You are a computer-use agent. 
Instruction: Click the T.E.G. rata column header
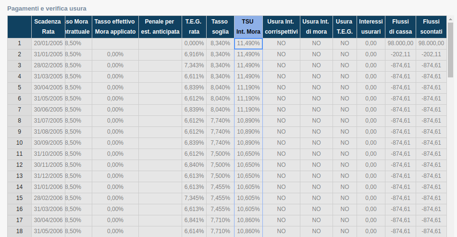click(194, 27)
